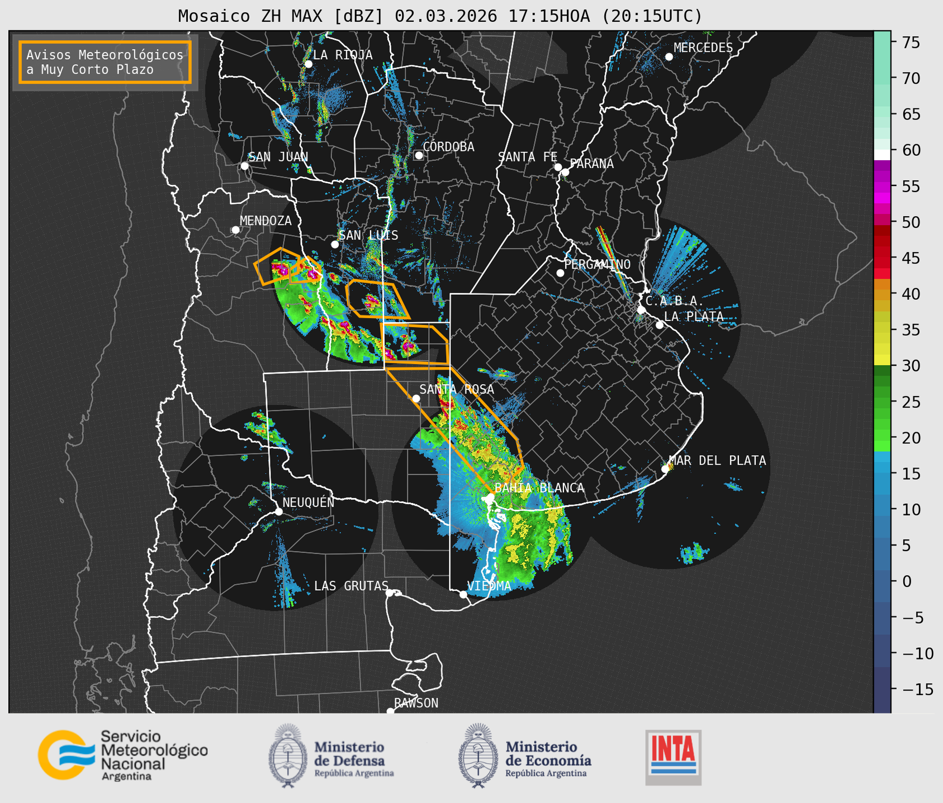Click the MAR DEL PLATA label text
Screen dimensions: 943x803
(717, 461)
